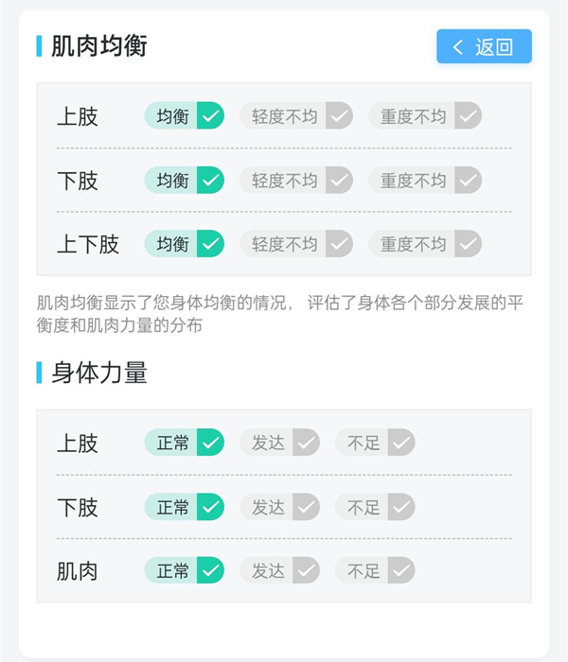This screenshot has width=568, height=662.
Task: Click the 返回 back button
Action: tap(484, 46)
